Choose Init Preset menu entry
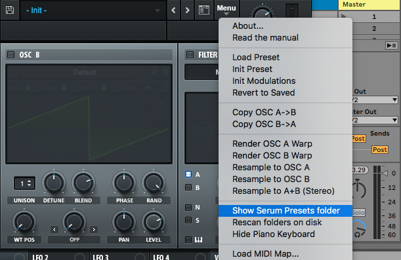401x260 pixels. [285, 69]
